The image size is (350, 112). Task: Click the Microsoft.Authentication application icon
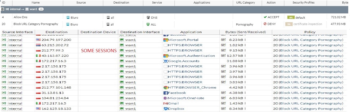tap(166, 56)
